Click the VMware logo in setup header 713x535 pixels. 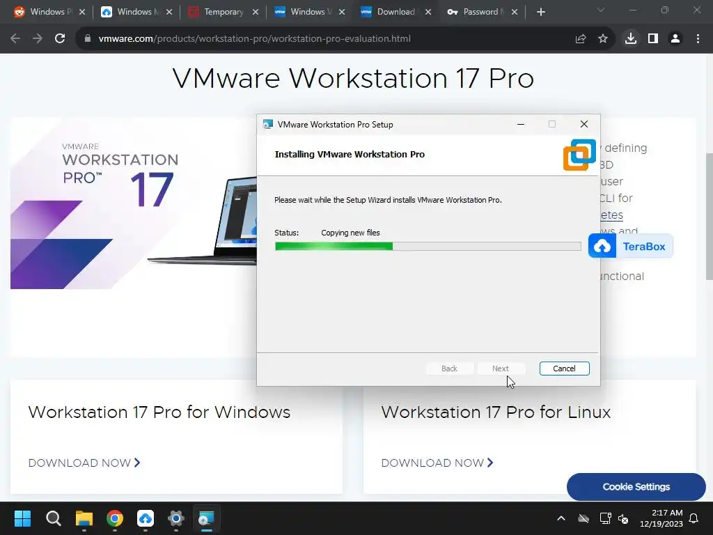pos(579,155)
